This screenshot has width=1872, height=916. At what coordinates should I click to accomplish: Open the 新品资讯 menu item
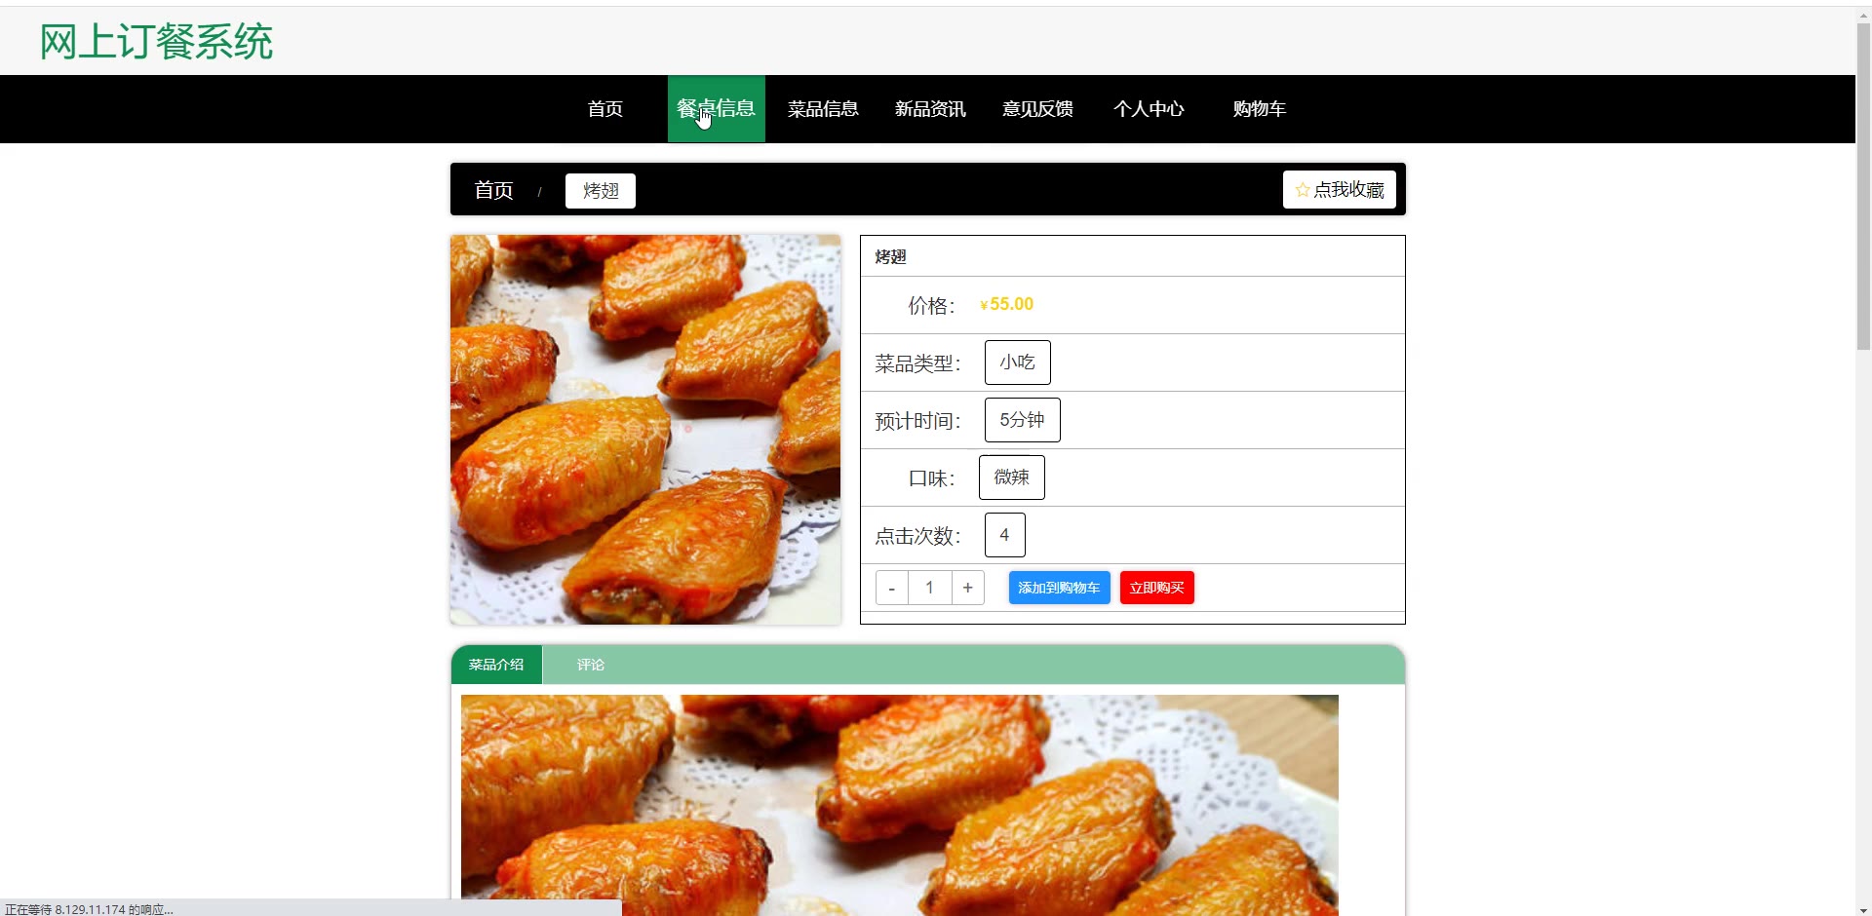click(930, 109)
